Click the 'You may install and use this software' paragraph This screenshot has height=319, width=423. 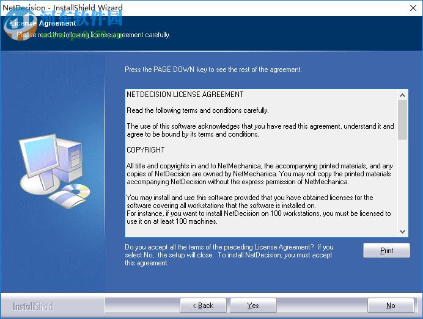(x=250, y=202)
